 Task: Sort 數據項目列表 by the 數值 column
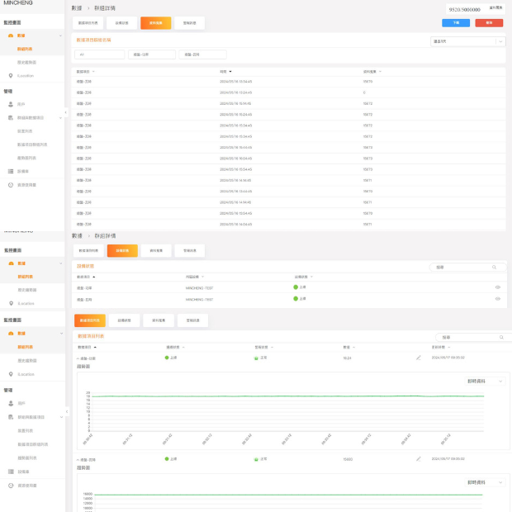[349, 347]
